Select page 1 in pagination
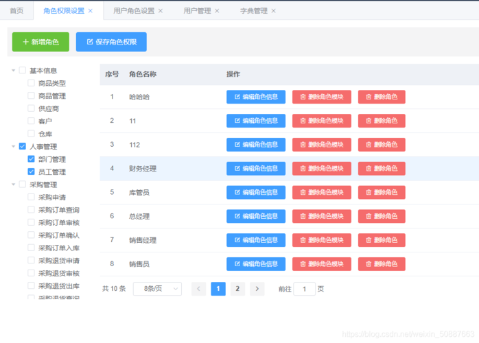The image size is (479, 343). 218,289
